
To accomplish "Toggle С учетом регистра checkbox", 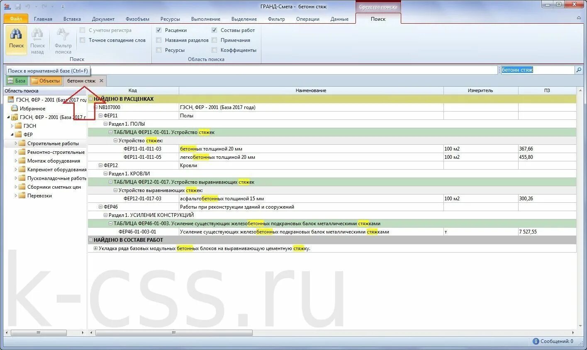I will (x=83, y=30).
